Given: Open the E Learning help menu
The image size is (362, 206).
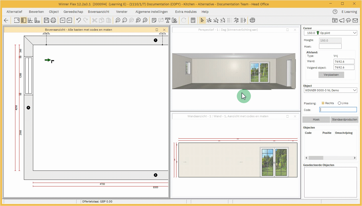Looking at the screenshot, I should (x=349, y=12).
